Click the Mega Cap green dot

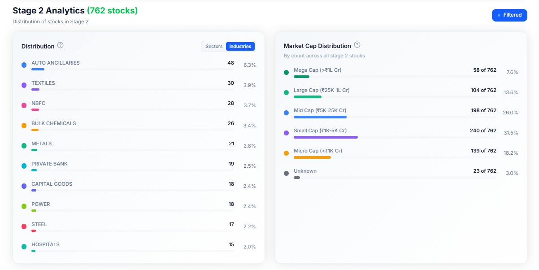pos(287,72)
